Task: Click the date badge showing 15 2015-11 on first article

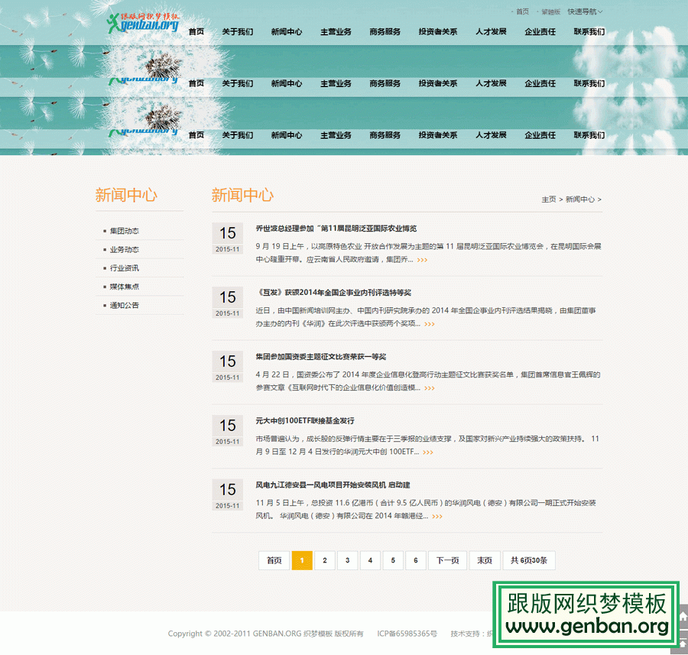Action: click(227, 237)
